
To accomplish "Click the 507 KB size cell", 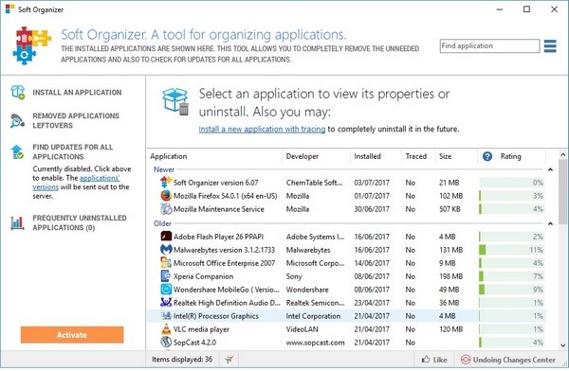I will tap(450, 209).
